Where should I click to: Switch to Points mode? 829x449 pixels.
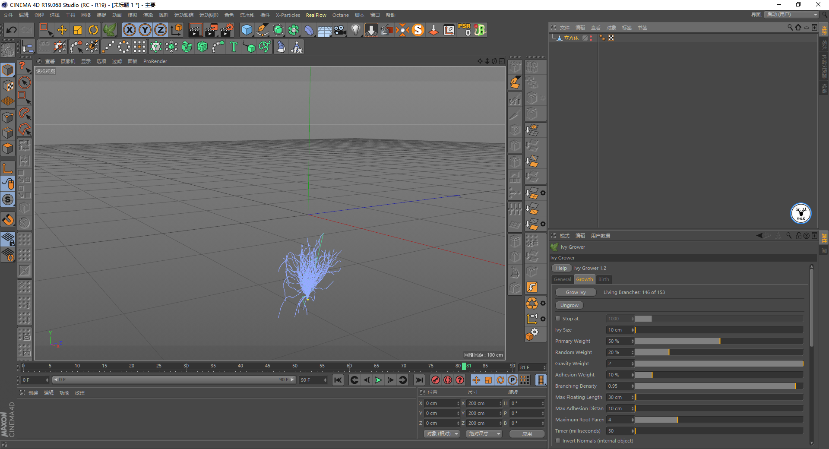point(8,117)
